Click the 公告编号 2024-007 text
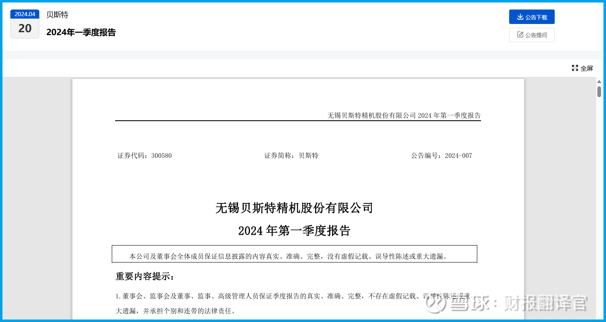606x322 pixels. [441, 155]
